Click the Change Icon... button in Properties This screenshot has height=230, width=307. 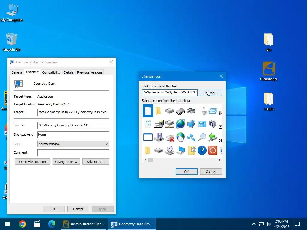(x=66, y=162)
